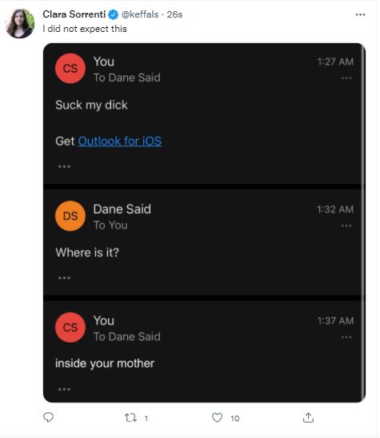380x438 pixels.
Task: Expand ellipsis below "inside your mother"
Action: pos(64,389)
